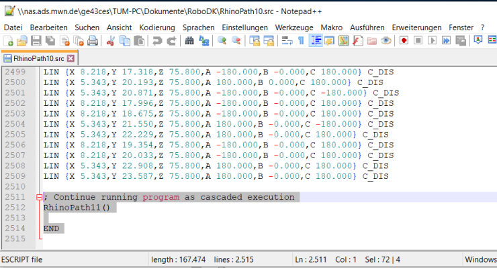Click the Paste clipboard icon
This screenshot has width=497, height=268.
coord(139,41)
